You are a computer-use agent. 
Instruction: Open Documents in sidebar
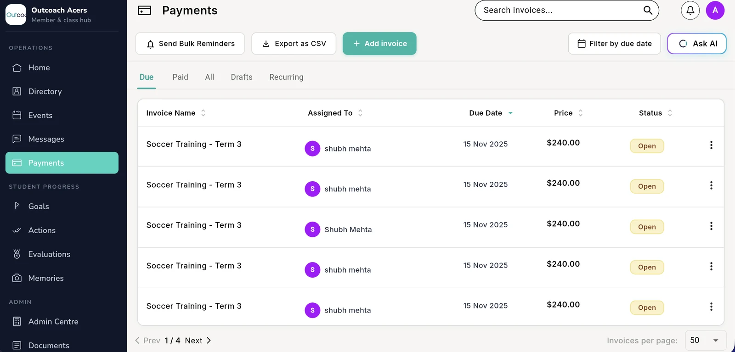coord(62,346)
